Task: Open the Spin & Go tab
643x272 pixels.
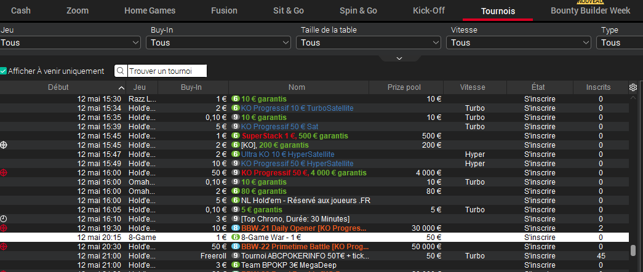Action: click(x=358, y=10)
